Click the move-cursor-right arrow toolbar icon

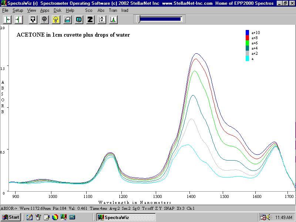coord(18,20)
